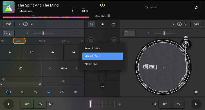Set loop IN point

tap(10, 52)
